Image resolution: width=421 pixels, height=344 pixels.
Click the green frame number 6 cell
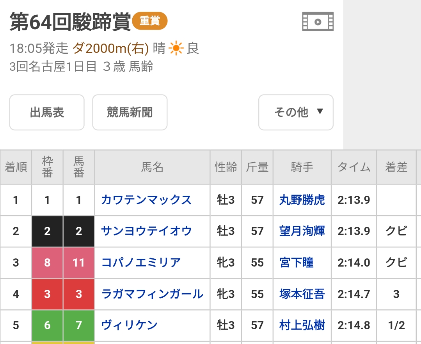tap(47, 326)
